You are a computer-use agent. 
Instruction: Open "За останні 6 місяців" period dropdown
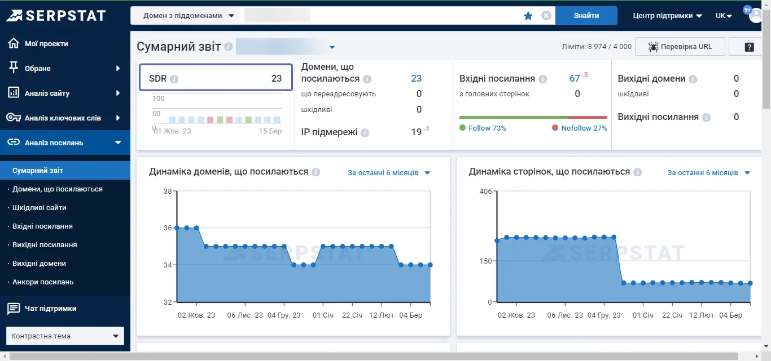(388, 172)
